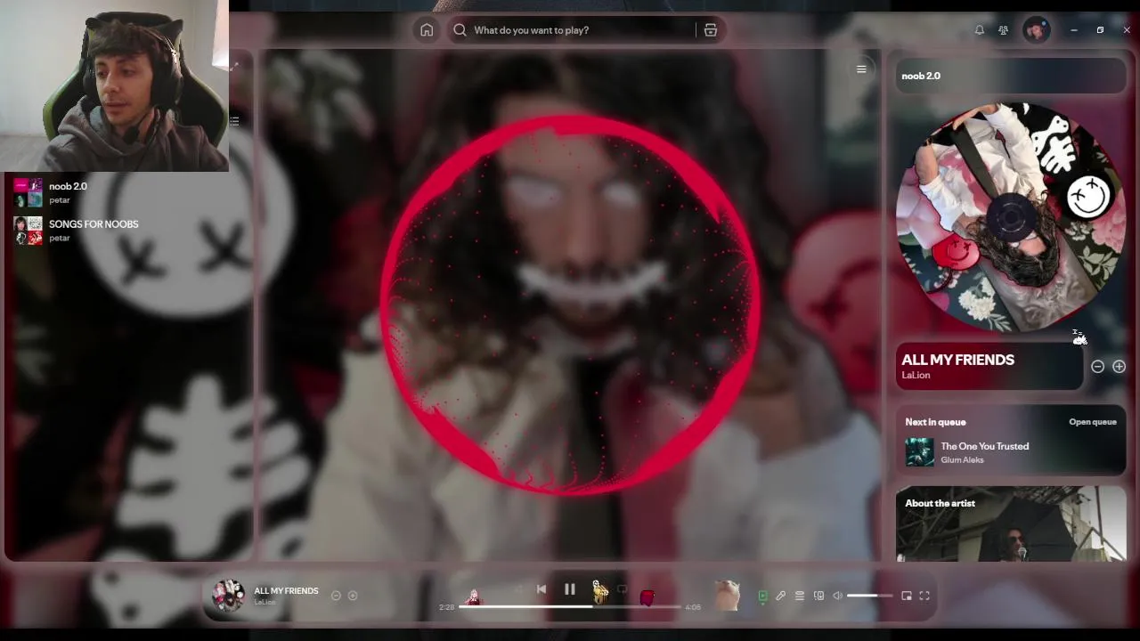Toggle repeat in player bar
The image size is (1140, 641).
(x=623, y=588)
